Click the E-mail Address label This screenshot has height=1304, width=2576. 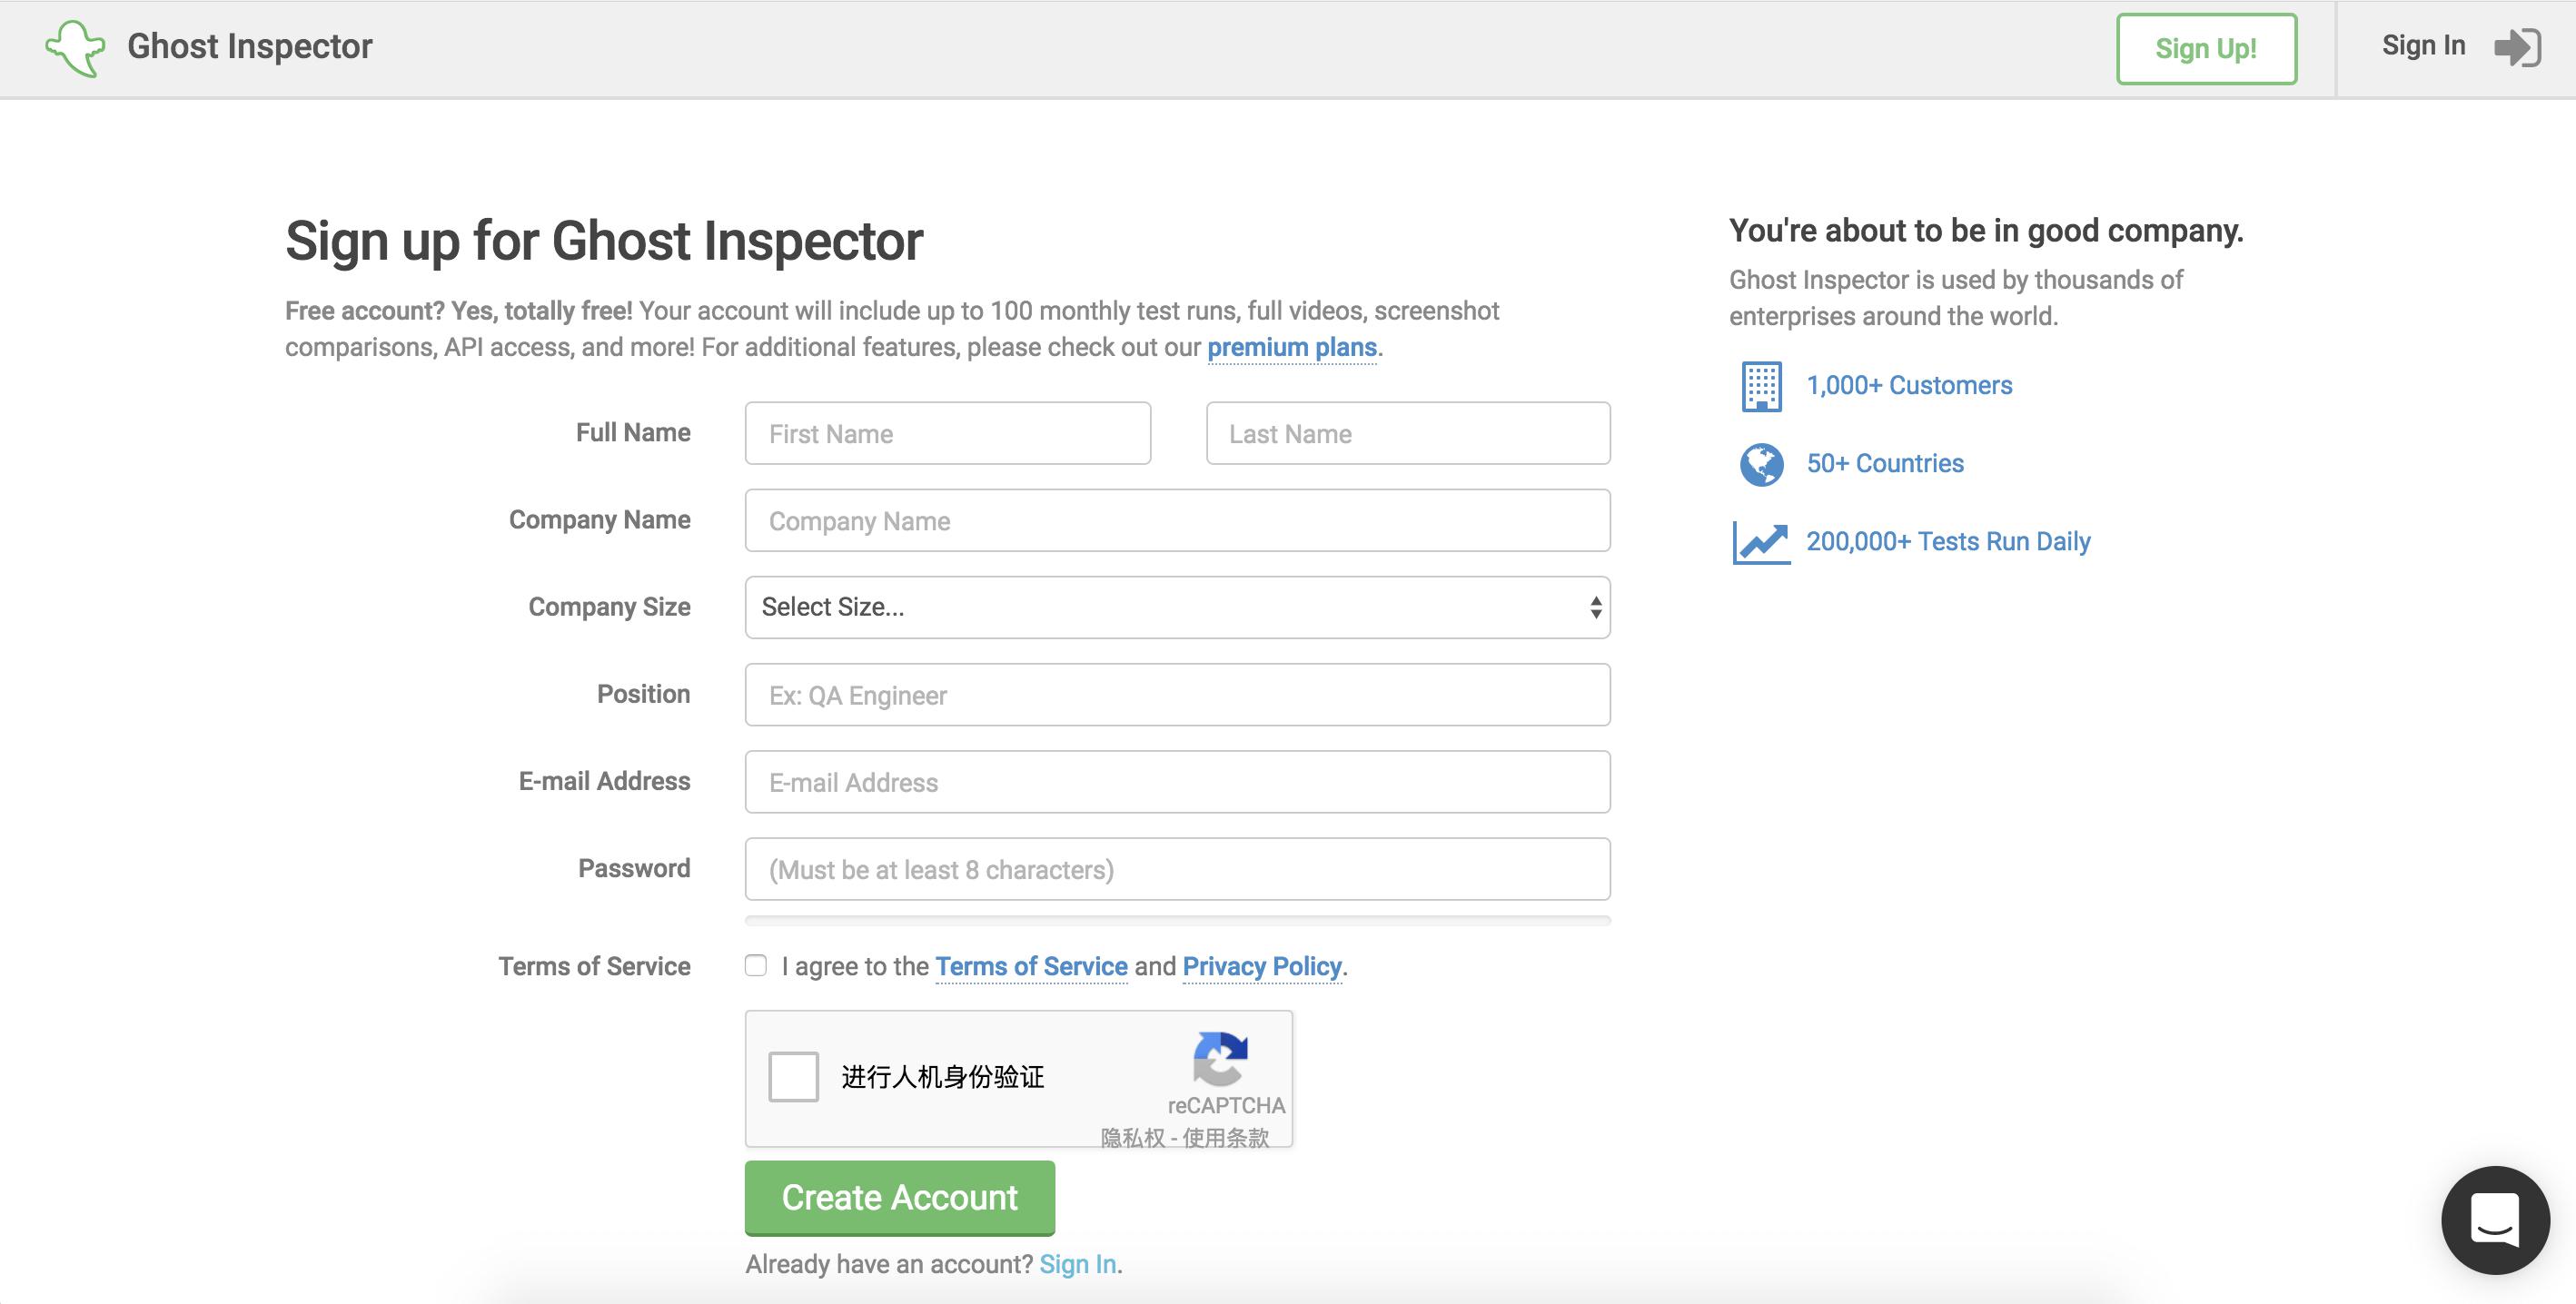(x=604, y=780)
